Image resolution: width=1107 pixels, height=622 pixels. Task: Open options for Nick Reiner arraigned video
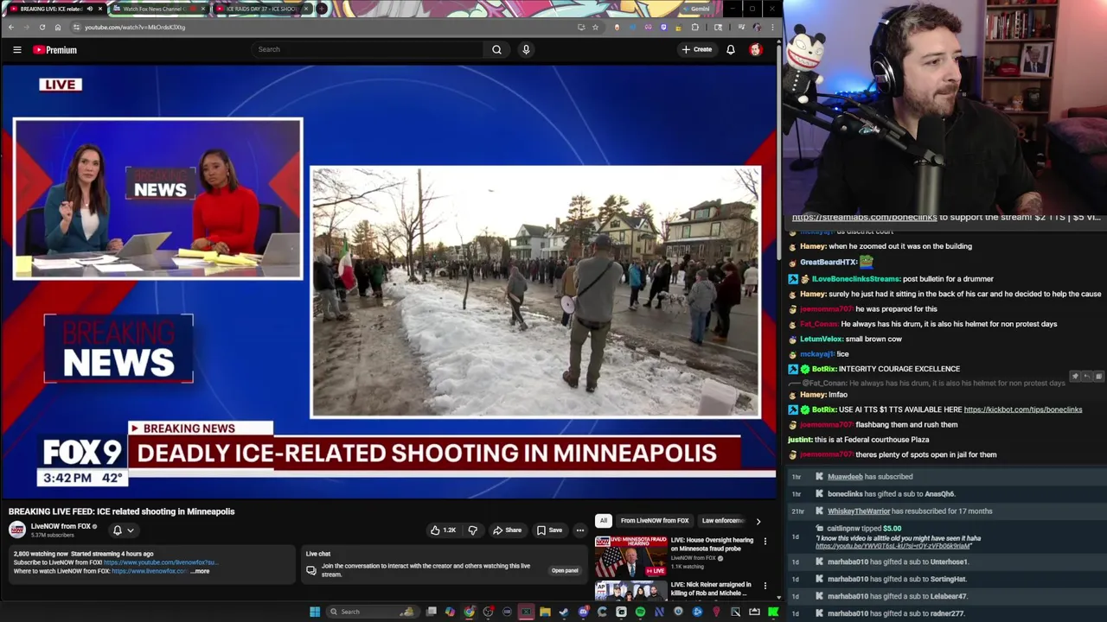(x=765, y=586)
